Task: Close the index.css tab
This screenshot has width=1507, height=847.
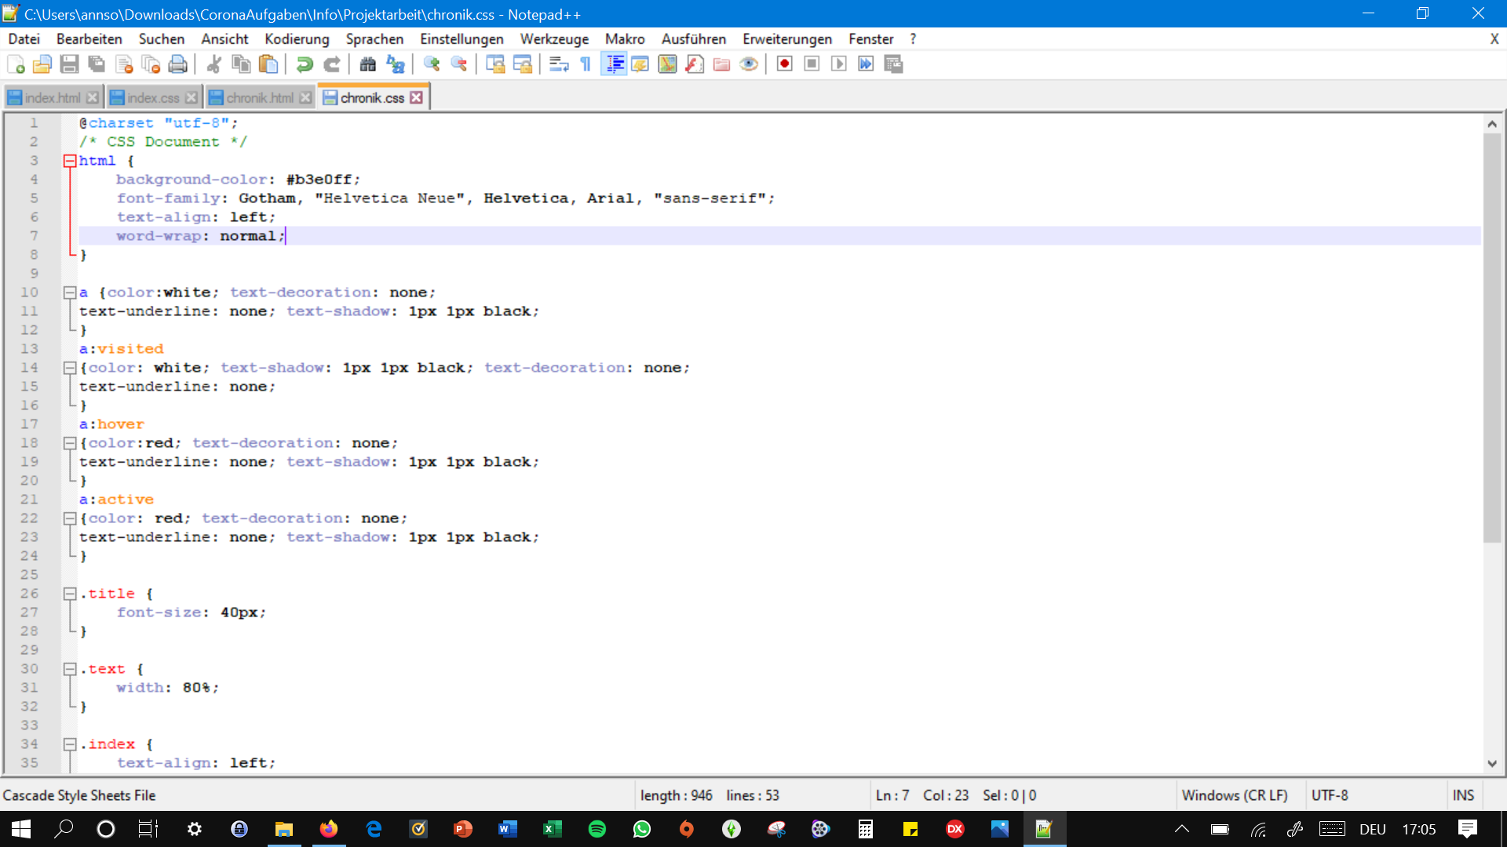Action: tap(192, 96)
